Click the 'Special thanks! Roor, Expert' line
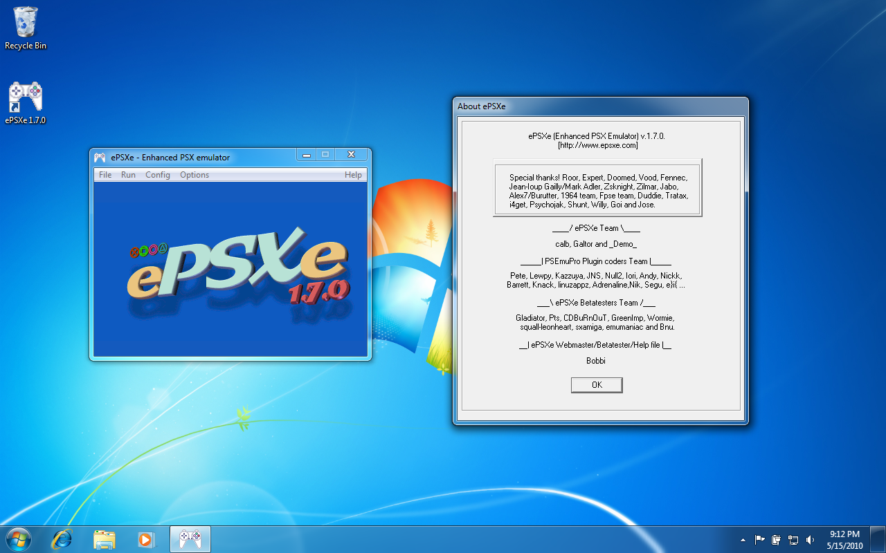Screen dimensions: 886x553 point(598,178)
